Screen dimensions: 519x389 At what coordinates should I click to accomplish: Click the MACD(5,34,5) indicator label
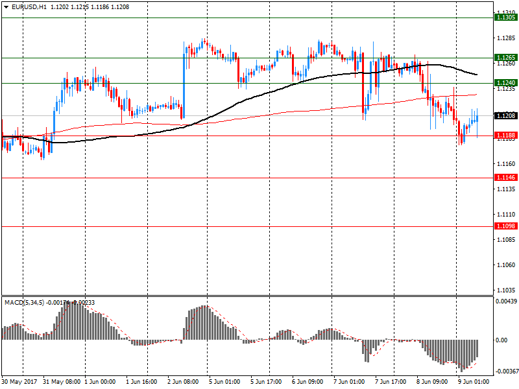click(x=24, y=303)
